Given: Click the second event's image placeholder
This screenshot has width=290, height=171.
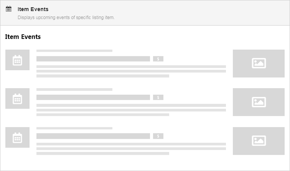Looking at the screenshot, I should click(259, 102).
